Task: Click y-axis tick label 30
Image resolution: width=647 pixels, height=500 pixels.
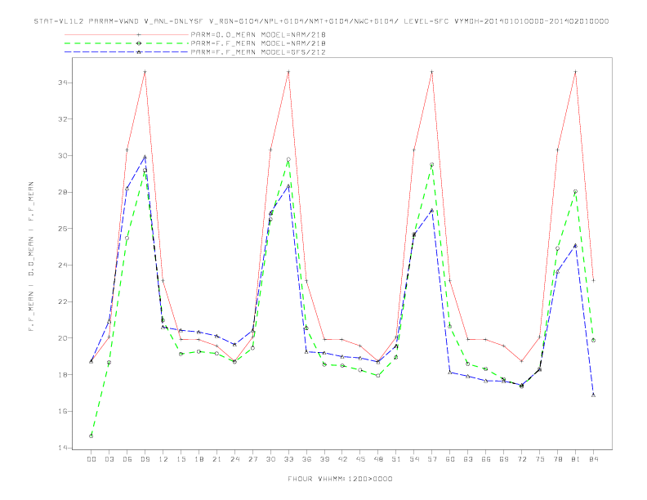Action: 63,155
